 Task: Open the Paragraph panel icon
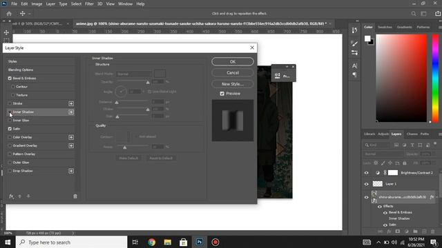354,74
